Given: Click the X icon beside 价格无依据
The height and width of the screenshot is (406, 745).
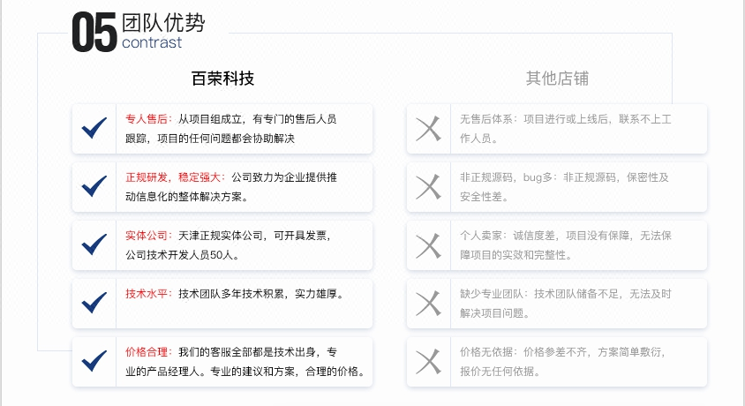Looking at the screenshot, I should pos(429,362).
